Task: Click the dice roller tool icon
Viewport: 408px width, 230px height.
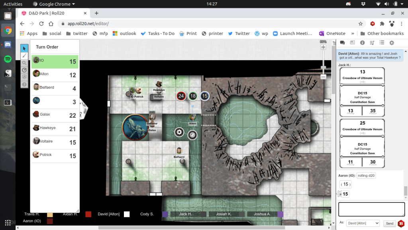Action: point(24,77)
